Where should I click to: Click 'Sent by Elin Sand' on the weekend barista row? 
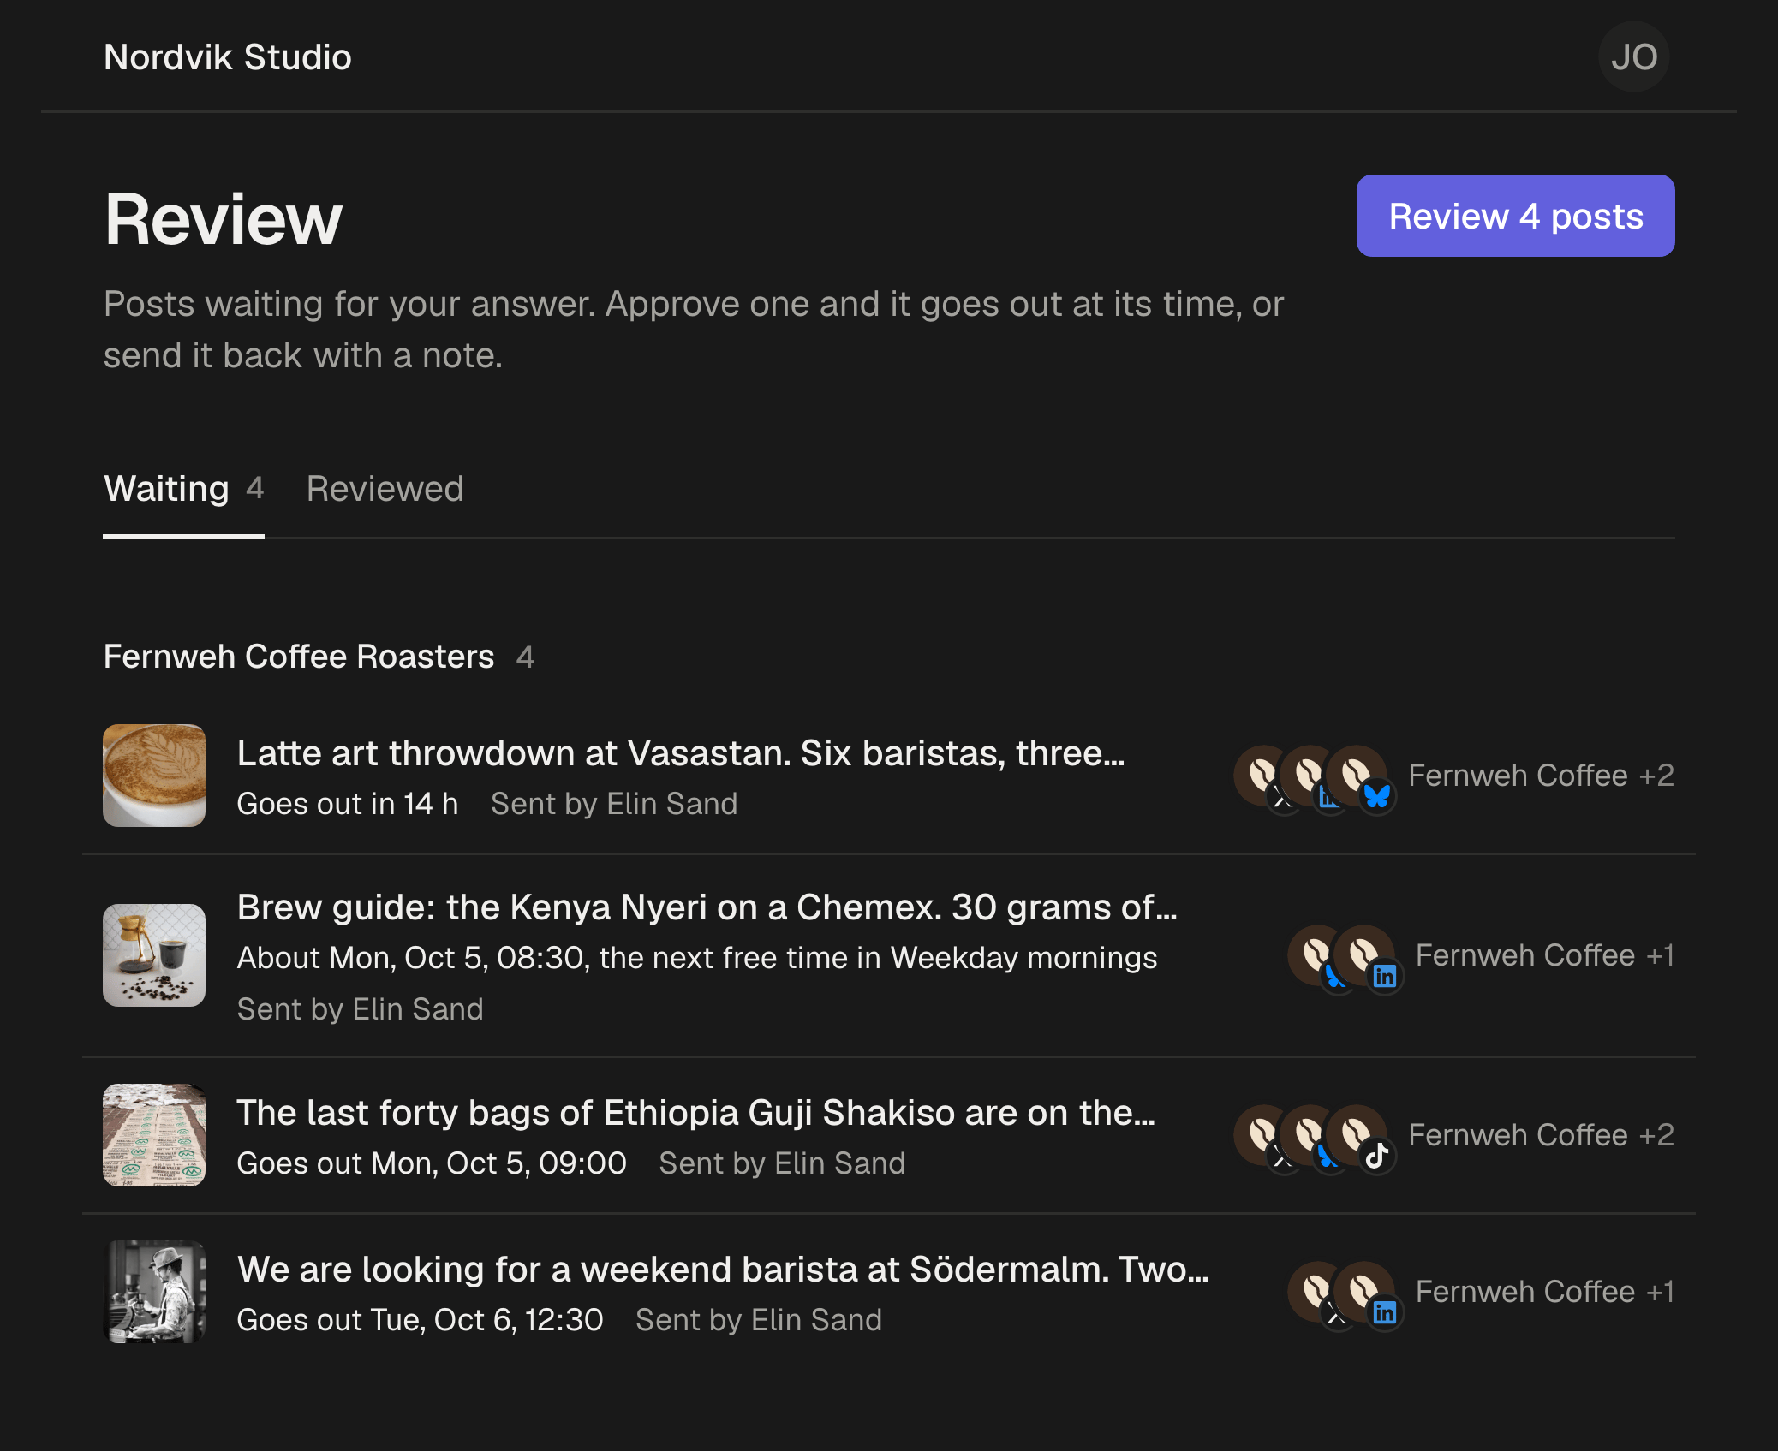(x=759, y=1320)
